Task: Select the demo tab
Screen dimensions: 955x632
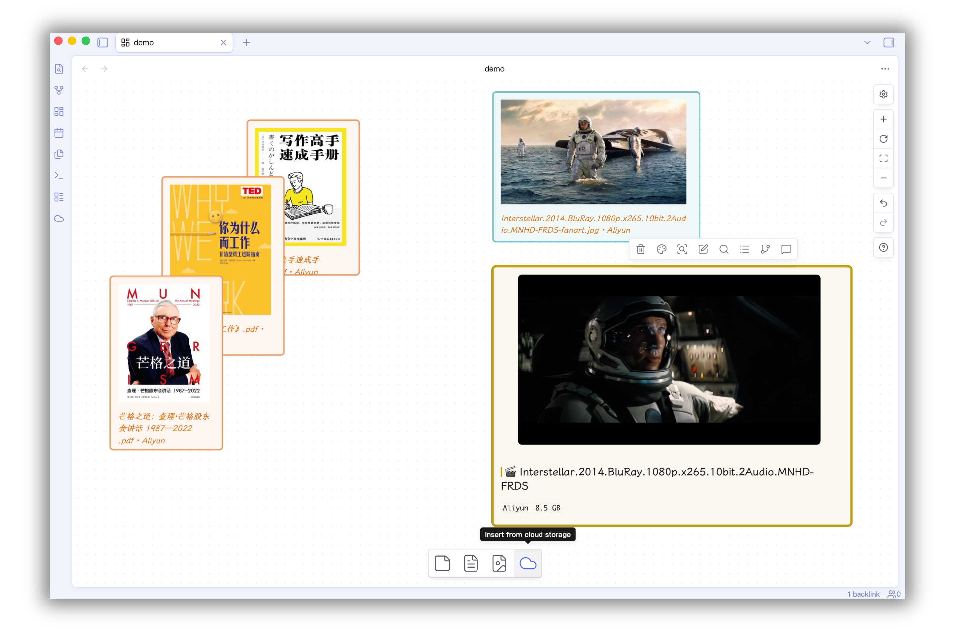Action: tap(174, 43)
